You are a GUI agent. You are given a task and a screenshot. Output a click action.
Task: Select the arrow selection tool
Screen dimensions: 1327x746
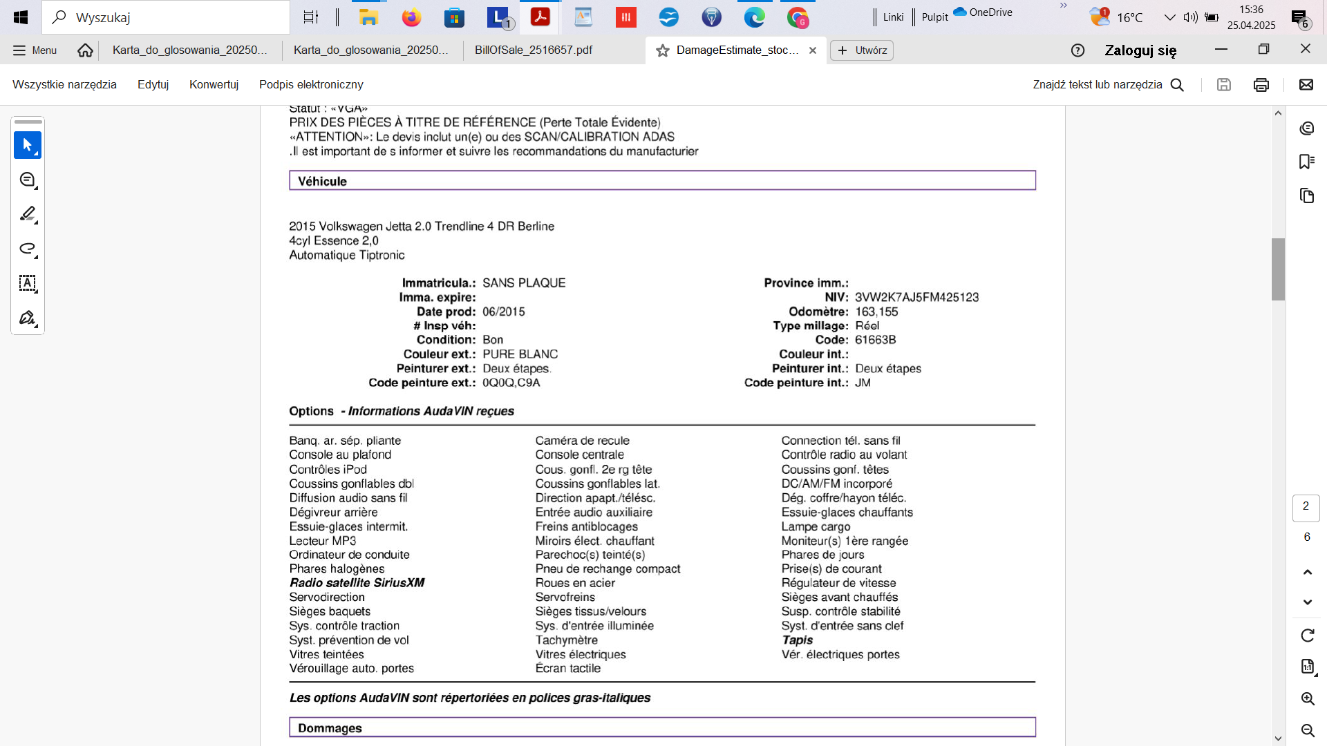[x=28, y=145]
